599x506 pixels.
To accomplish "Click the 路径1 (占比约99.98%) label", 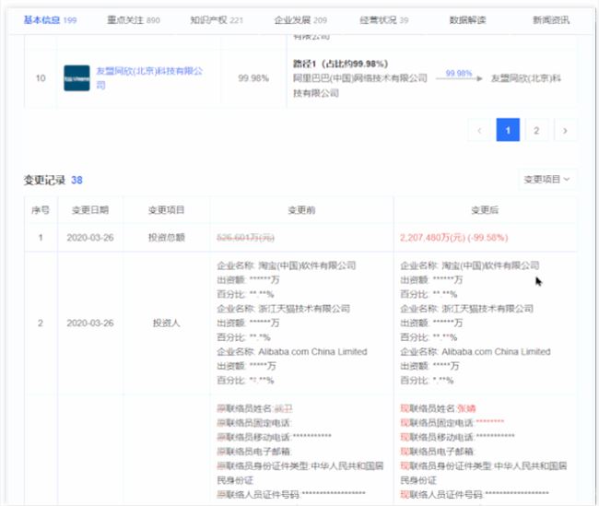I will point(341,64).
